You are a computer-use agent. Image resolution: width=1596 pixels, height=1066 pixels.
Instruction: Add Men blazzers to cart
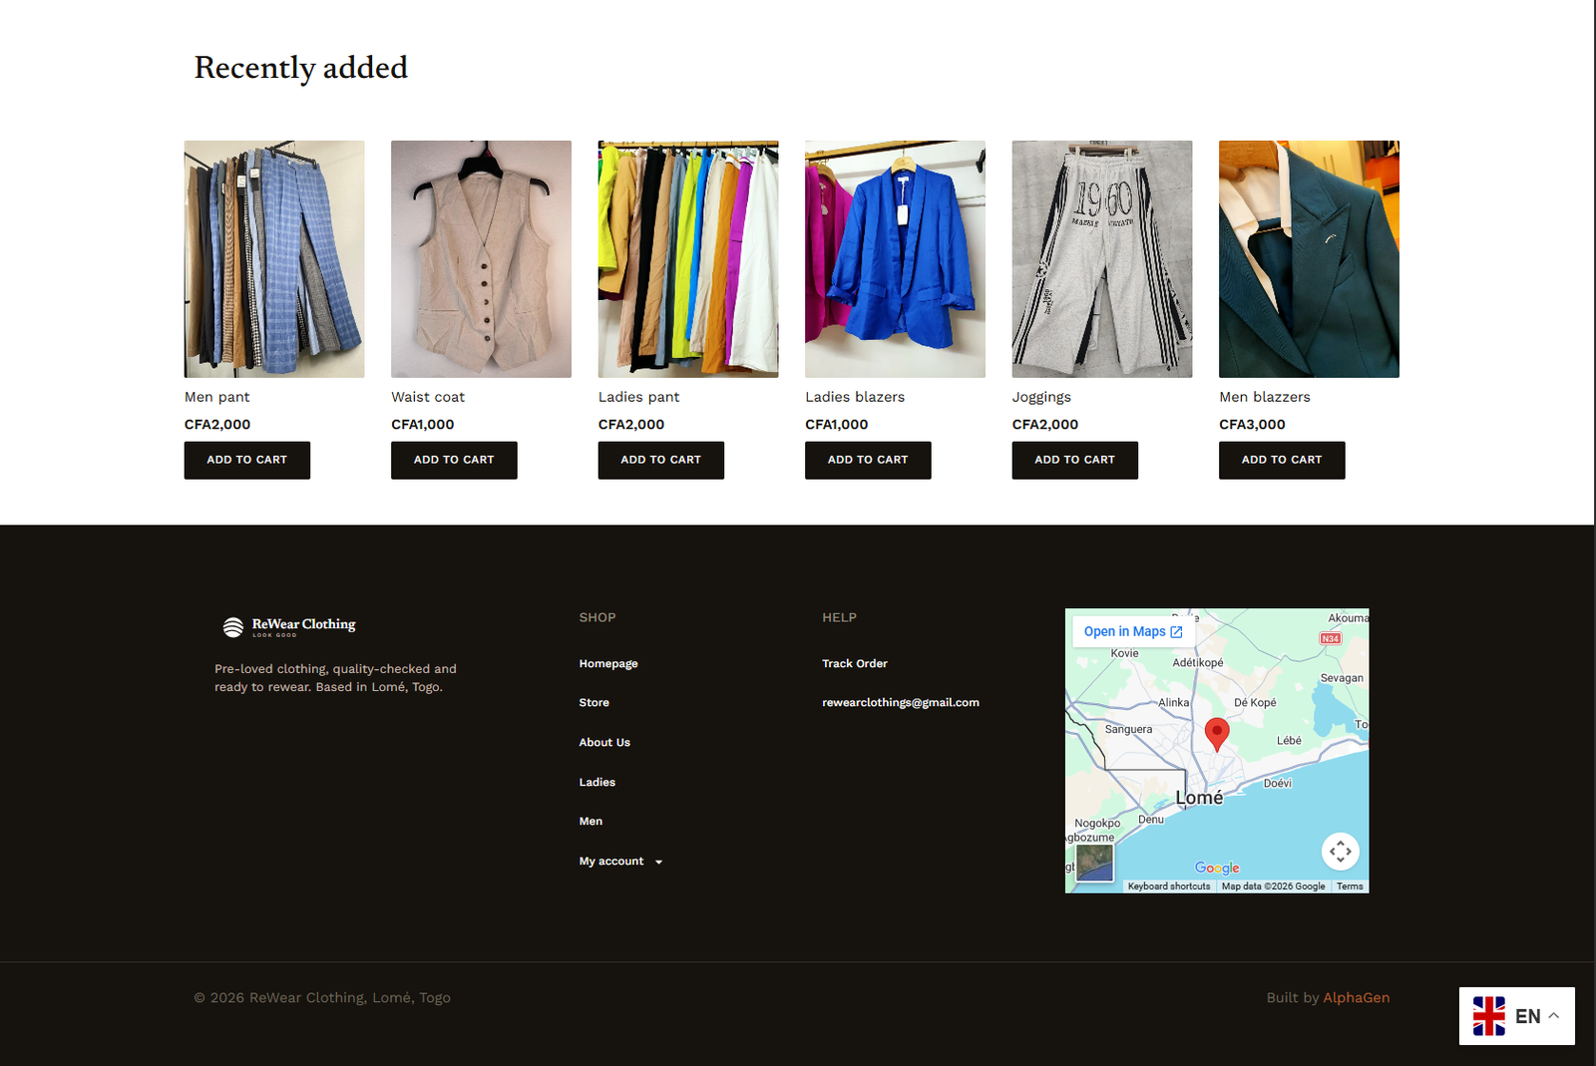1282,460
